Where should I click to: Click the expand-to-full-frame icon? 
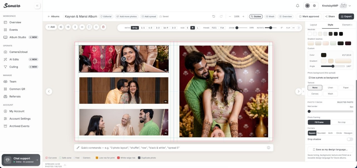tap(89, 27)
